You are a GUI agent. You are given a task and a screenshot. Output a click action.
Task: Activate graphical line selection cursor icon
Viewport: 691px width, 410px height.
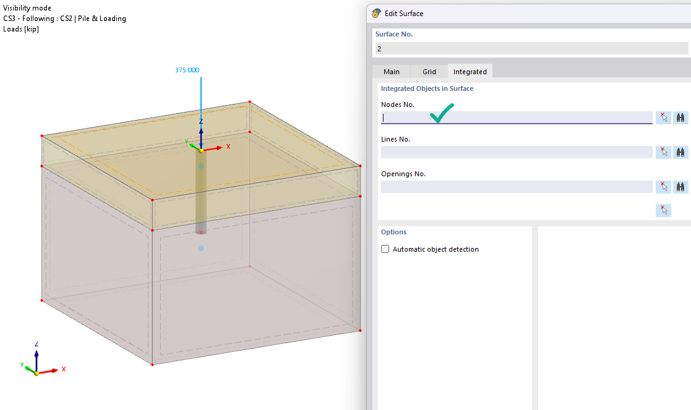pos(663,152)
